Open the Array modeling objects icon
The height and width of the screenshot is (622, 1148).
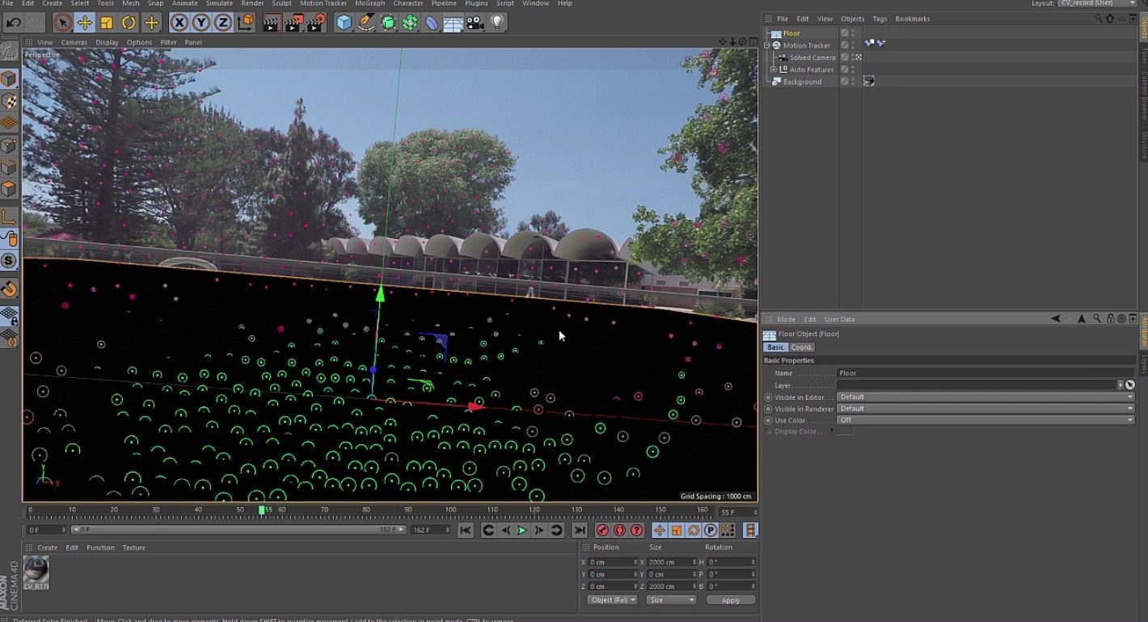[x=410, y=23]
